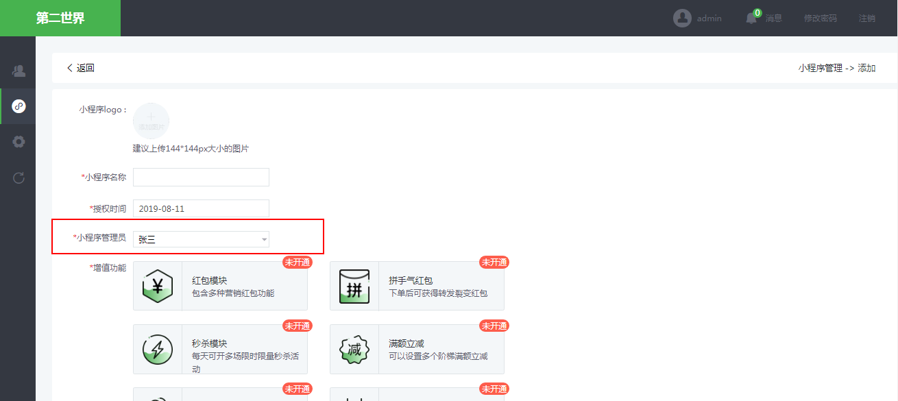Upload logo via 添加图片 circle

click(x=151, y=121)
